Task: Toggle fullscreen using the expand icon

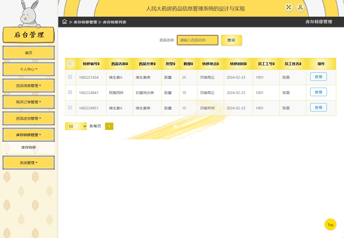Action: (x=289, y=8)
